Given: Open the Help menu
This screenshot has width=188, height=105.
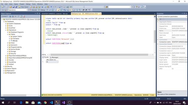Looking at the screenshot, I should point(46,4).
